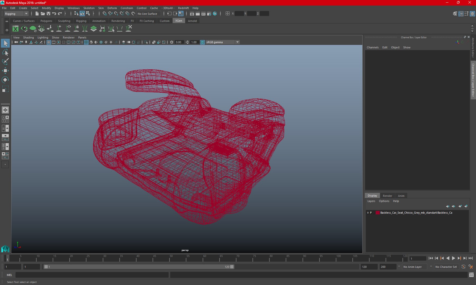
Task: Activate the Paint Selection tool
Action: (x=5, y=61)
